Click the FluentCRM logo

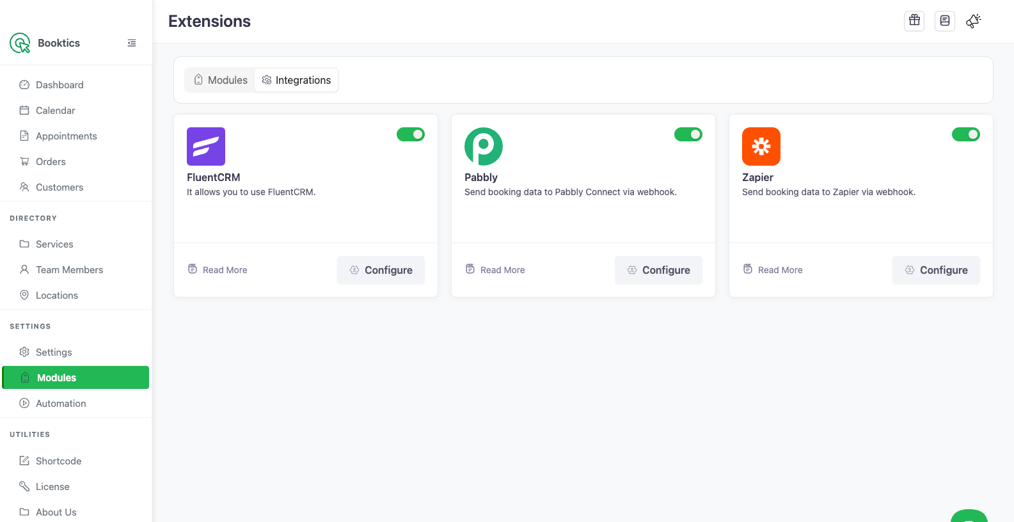click(x=206, y=146)
